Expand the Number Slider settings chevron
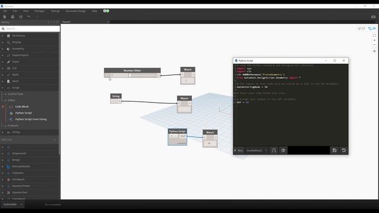This screenshot has height=213, width=379. click(x=107, y=75)
